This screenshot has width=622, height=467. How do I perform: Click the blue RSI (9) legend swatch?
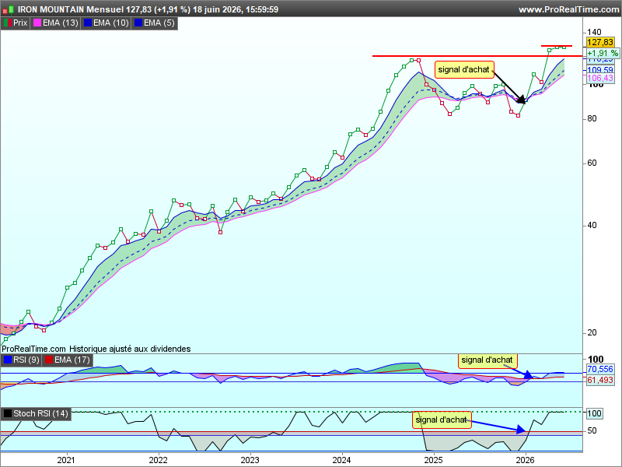click(x=8, y=360)
